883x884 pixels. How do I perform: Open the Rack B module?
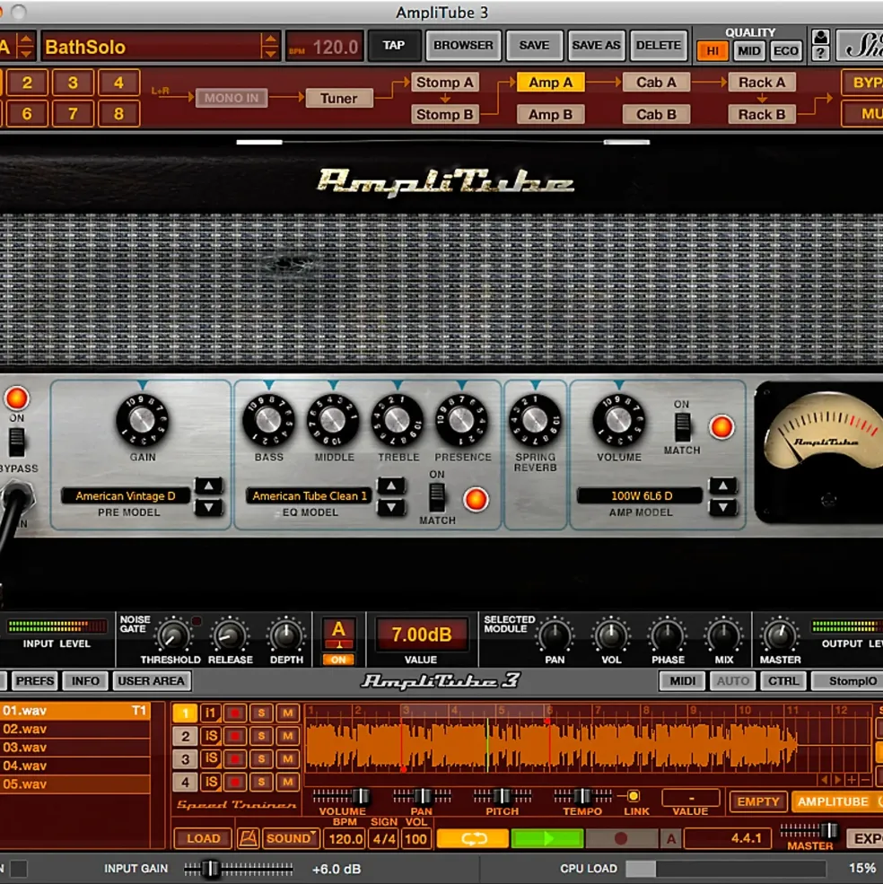click(x=762, y=115)
